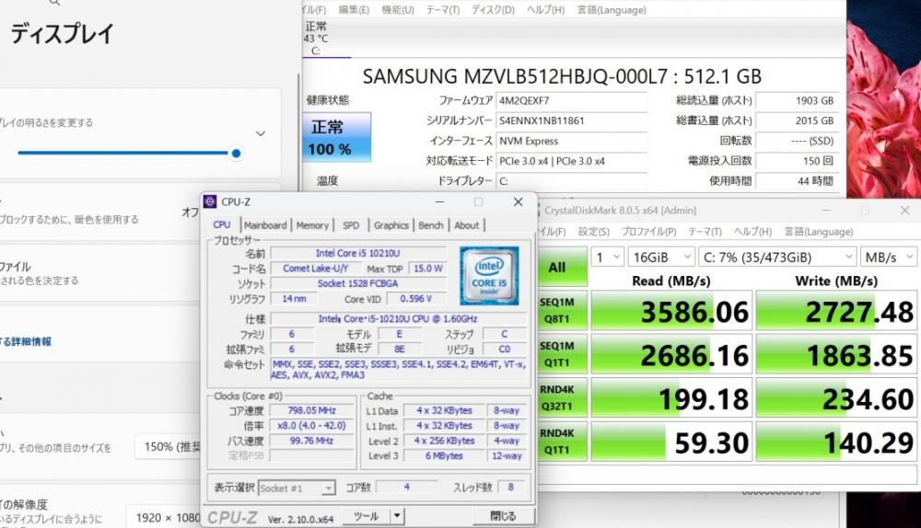Click the search icon in Settings window
The image size is (921, 528).
tap(54, 3)
